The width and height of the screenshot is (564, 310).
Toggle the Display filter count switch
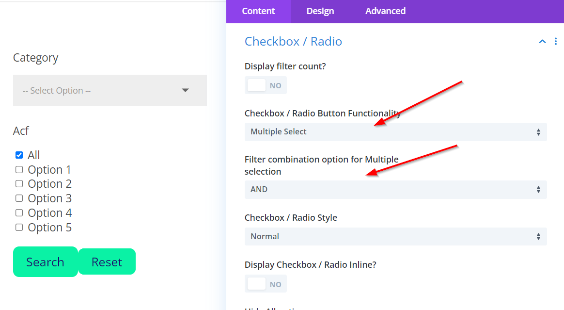(x=266, y=85)
